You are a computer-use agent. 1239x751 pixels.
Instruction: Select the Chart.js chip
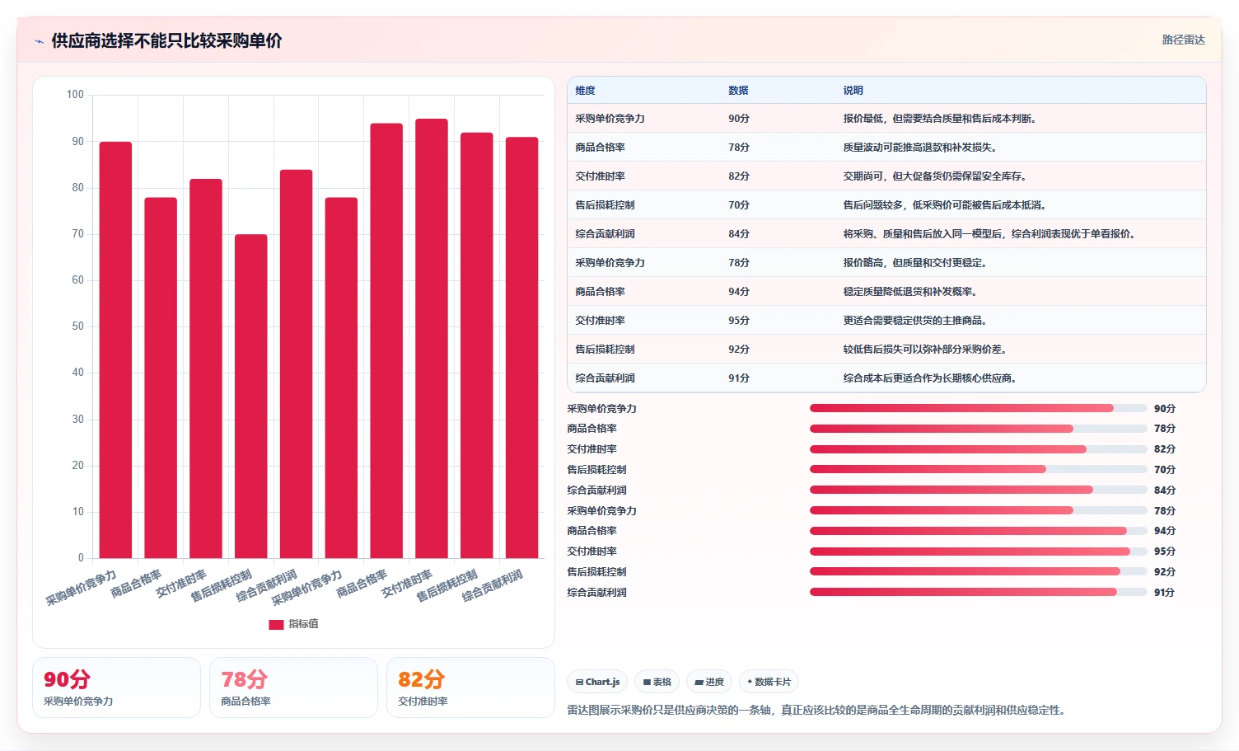coord(597,682)
